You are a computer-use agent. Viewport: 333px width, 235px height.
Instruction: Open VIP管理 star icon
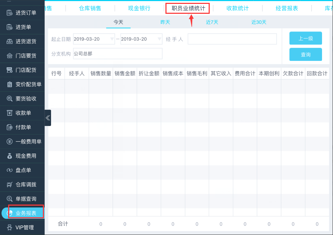pos(10,227)
